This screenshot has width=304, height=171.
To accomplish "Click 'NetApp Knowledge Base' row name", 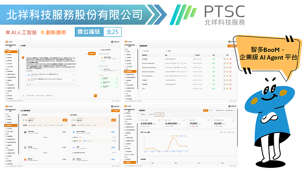I will click(x=148, y=72).
